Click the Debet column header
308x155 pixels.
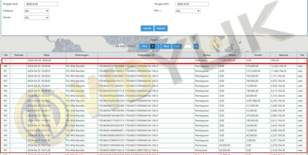[x=232, y=55]
